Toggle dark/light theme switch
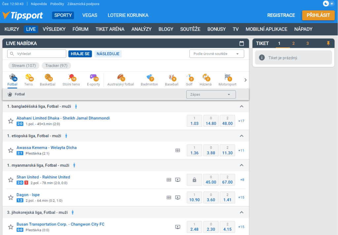 [x=328, y=4]
